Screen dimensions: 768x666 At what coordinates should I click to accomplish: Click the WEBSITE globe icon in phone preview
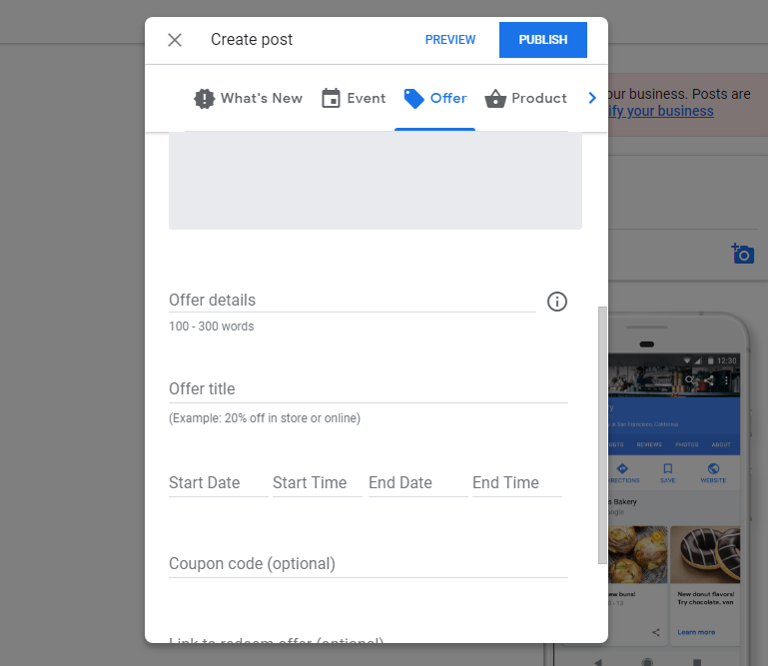[713, 468]
